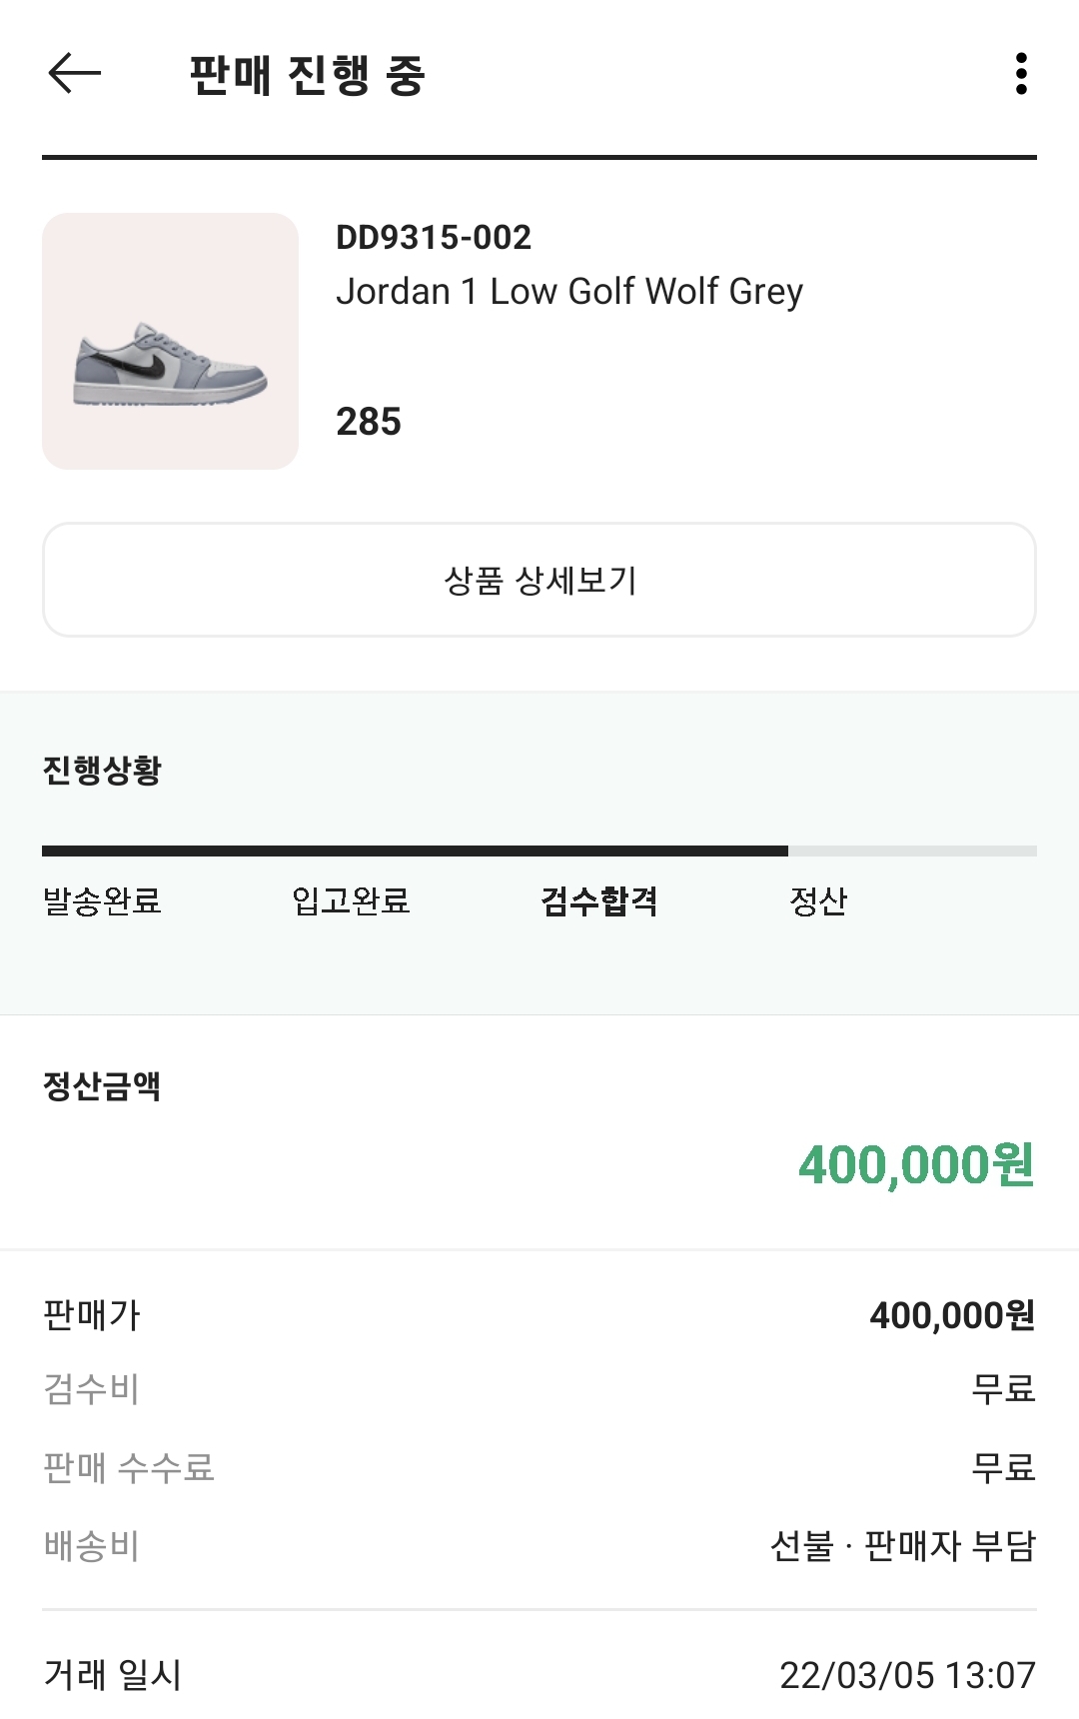Tap the 선불 · 판매자 부담 shipping value
The height and width of the screenshot is (1719, 1079).
tap(903, 1546)
